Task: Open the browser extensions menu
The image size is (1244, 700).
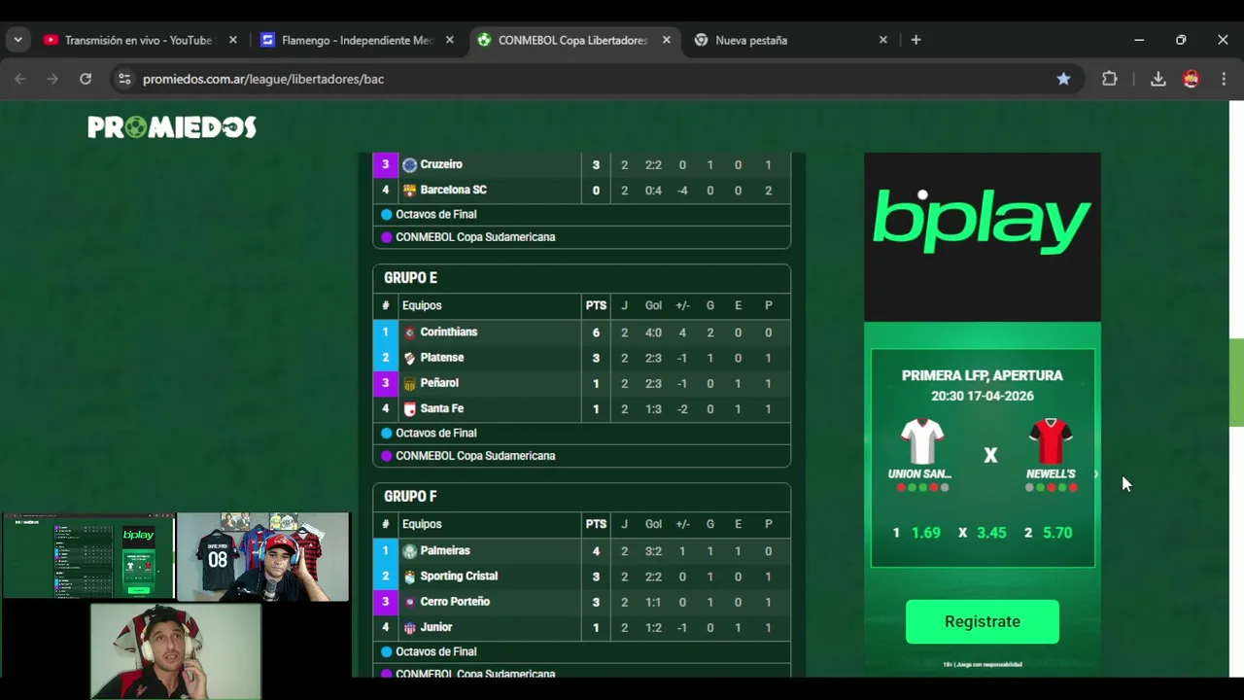Action: tap(1109, 79)
